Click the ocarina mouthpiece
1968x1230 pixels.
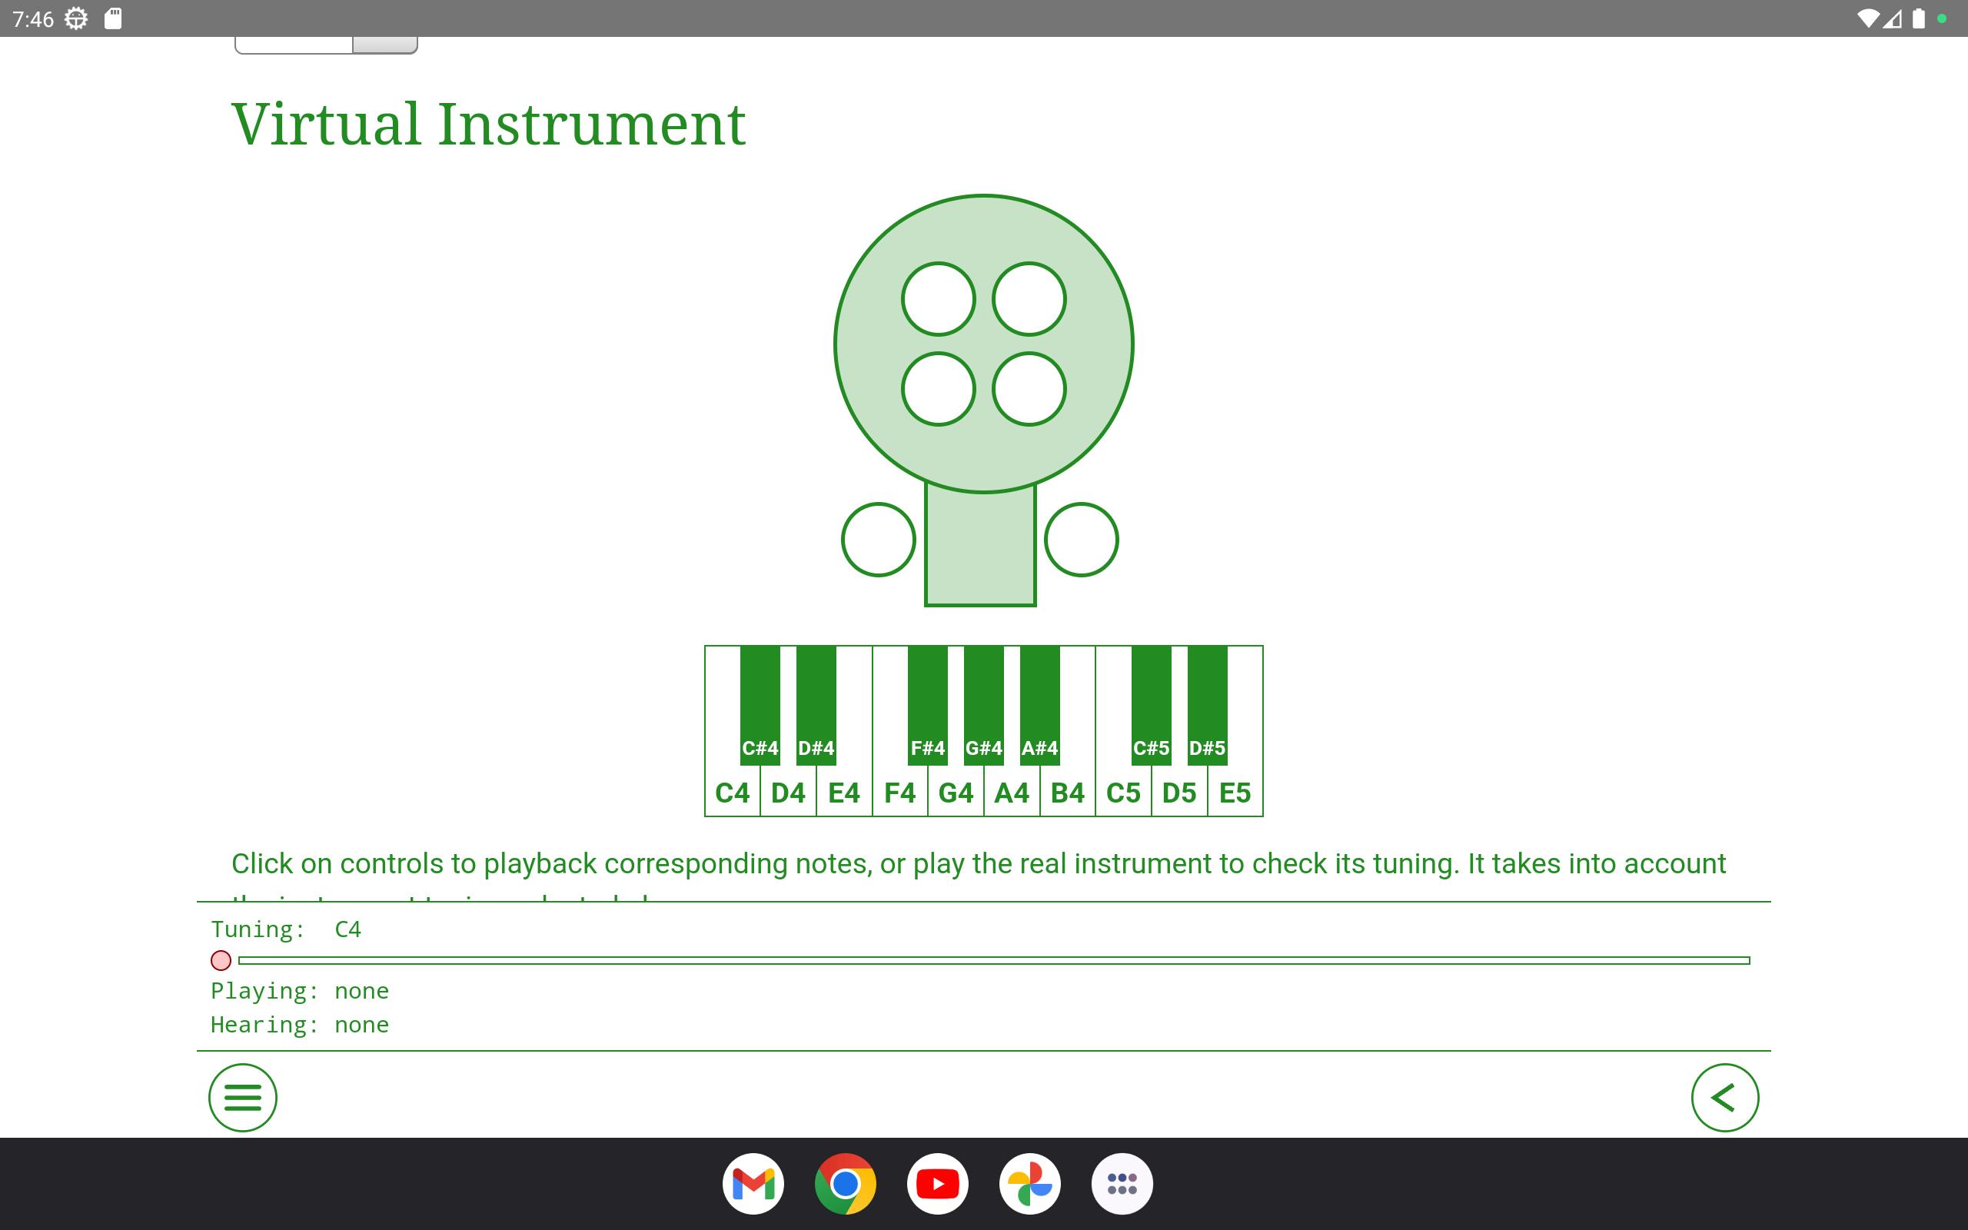tap(980, 547)
